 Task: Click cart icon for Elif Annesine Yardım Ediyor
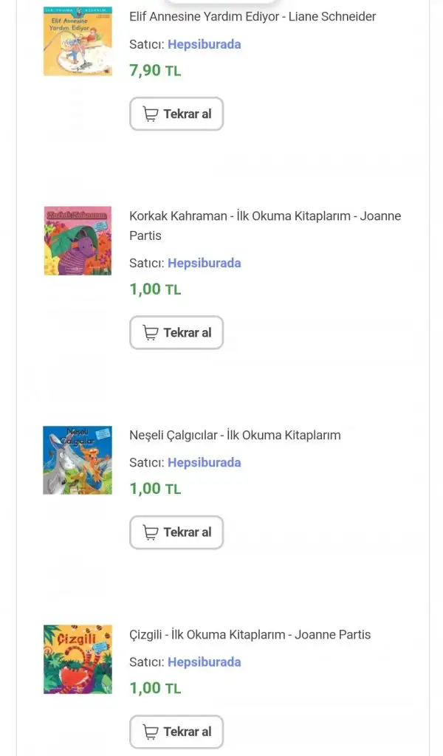pos(151,114)
